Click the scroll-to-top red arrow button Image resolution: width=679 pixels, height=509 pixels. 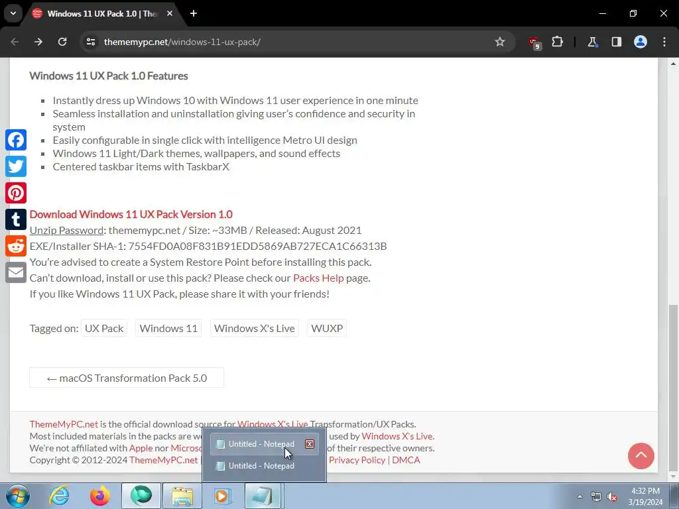pyautogui.click(x=641, y=456)
